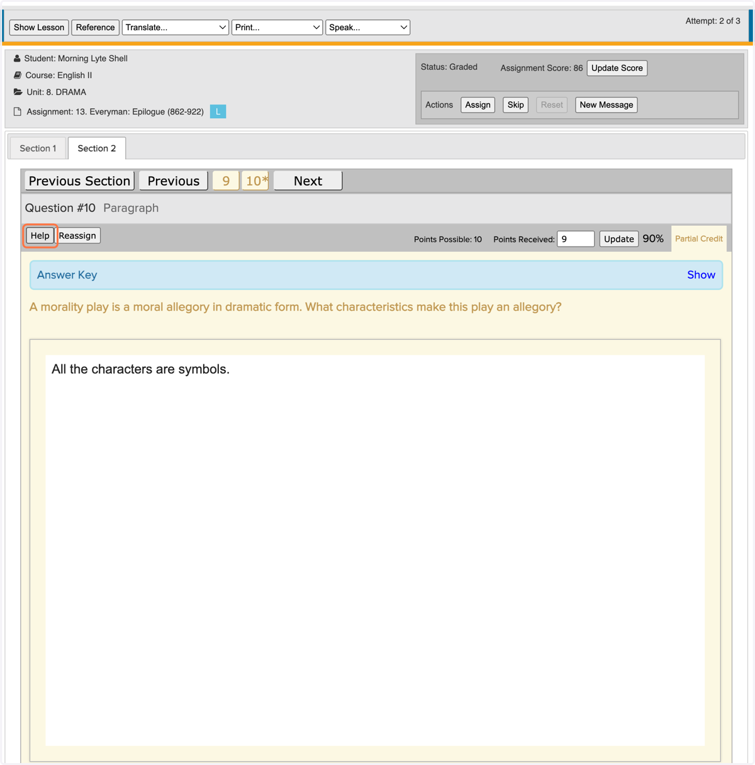Screen dimensions: 755x765
Task: Click 'Student: Morning Lyte Shell' text
Action: 75,59
